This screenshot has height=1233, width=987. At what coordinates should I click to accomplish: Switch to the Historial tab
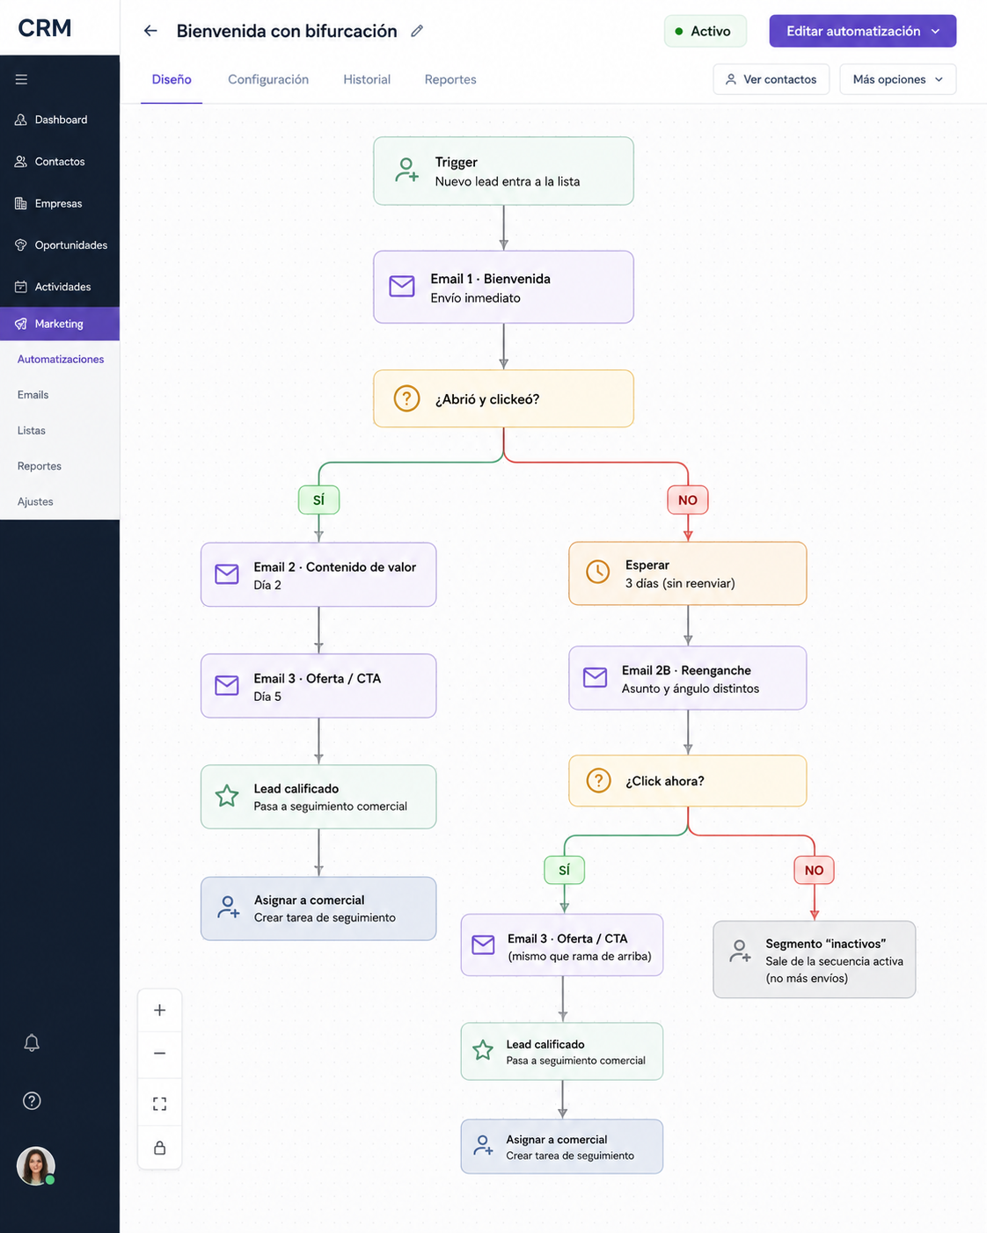click(x=367, y=79)
